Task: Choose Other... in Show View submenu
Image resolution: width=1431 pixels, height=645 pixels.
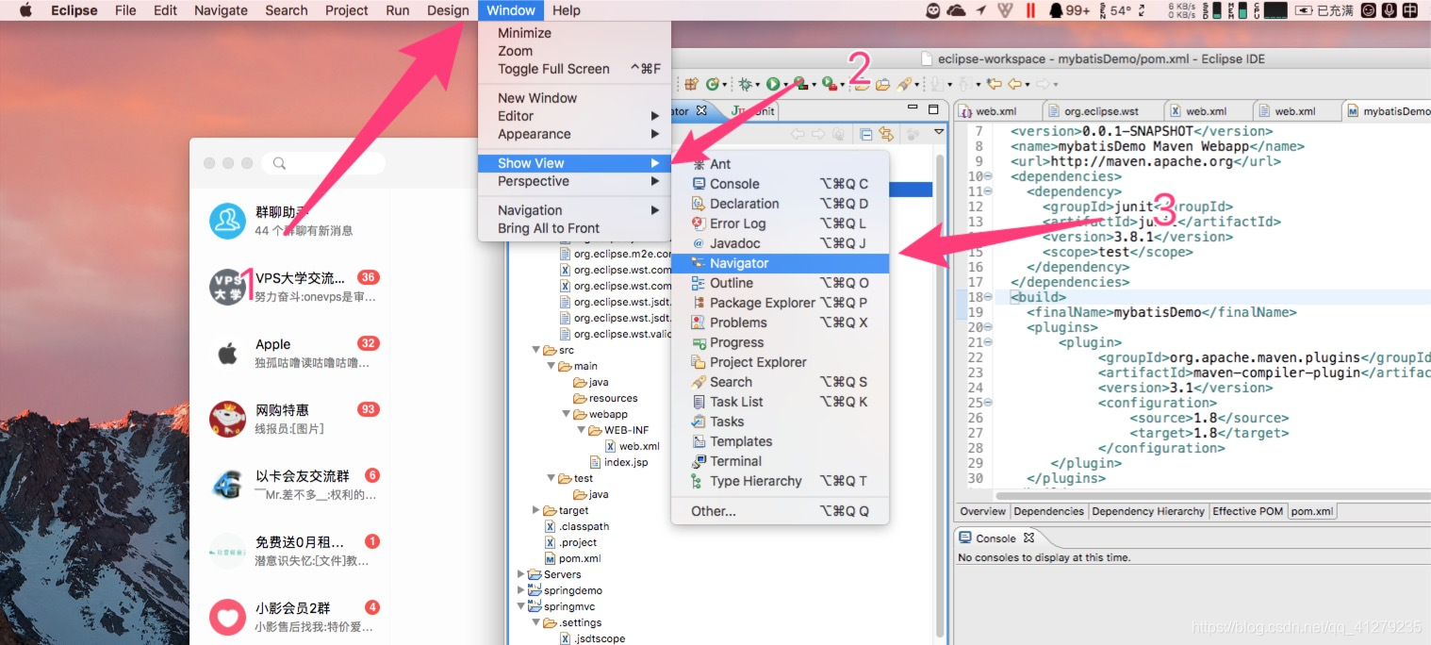Action: coord(781,511)
